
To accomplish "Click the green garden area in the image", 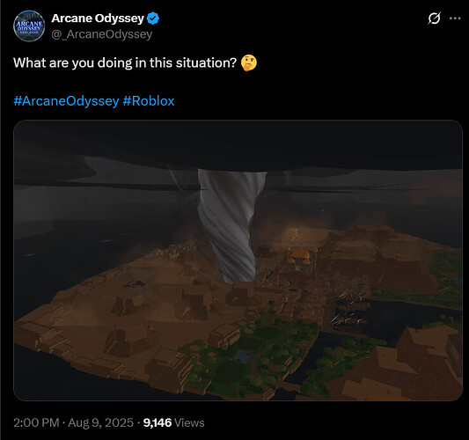I will tap(250, 357).
